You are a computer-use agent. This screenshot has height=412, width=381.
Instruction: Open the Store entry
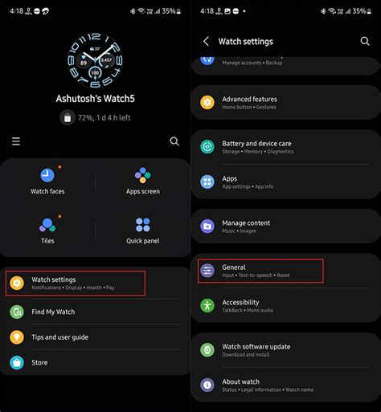[95, 362]
